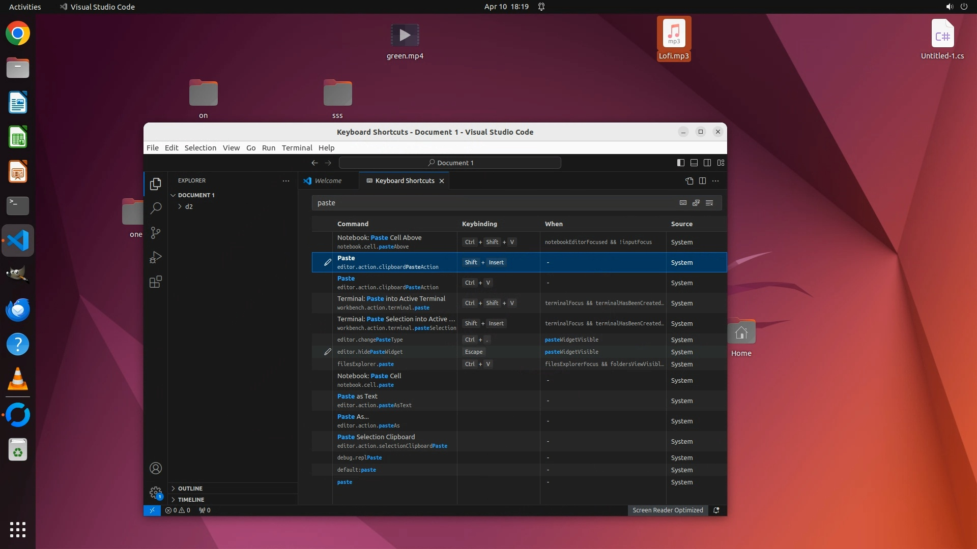The height and width of the screenshot is (549, 977).
Task: Edit the Paste Shift+Insert keybinding pencil
Action: tap(328, 262)
